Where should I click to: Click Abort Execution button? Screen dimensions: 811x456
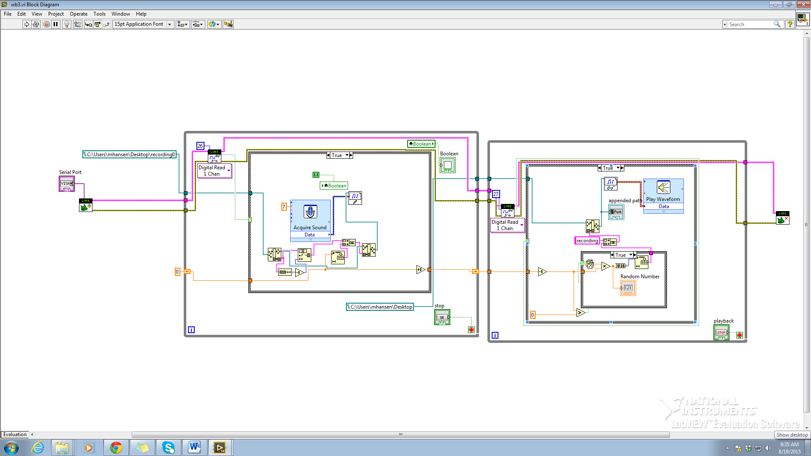tap(46, 24)
